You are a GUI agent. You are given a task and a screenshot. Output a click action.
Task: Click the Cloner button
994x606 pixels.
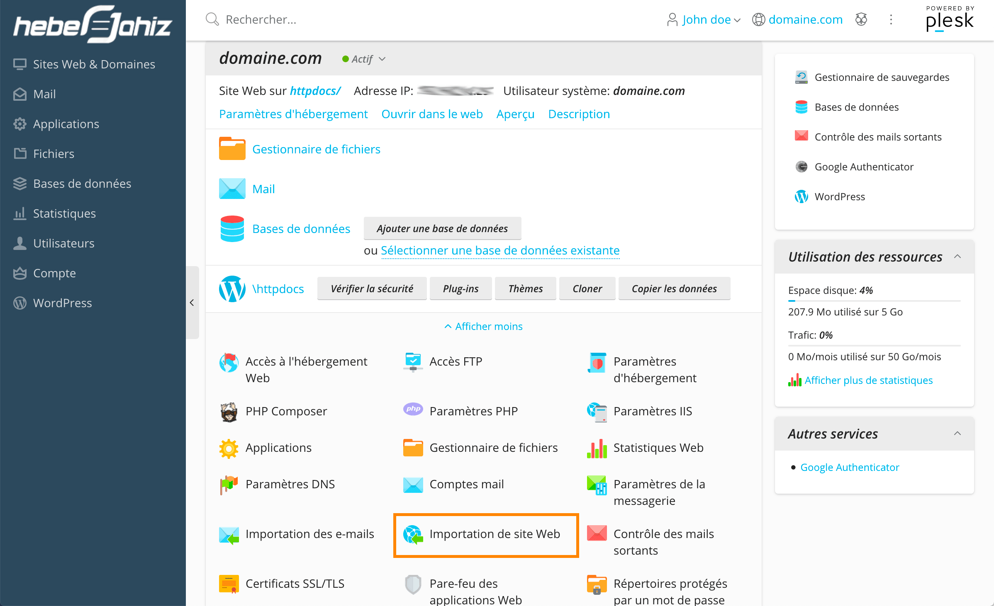tap(587, 288)
